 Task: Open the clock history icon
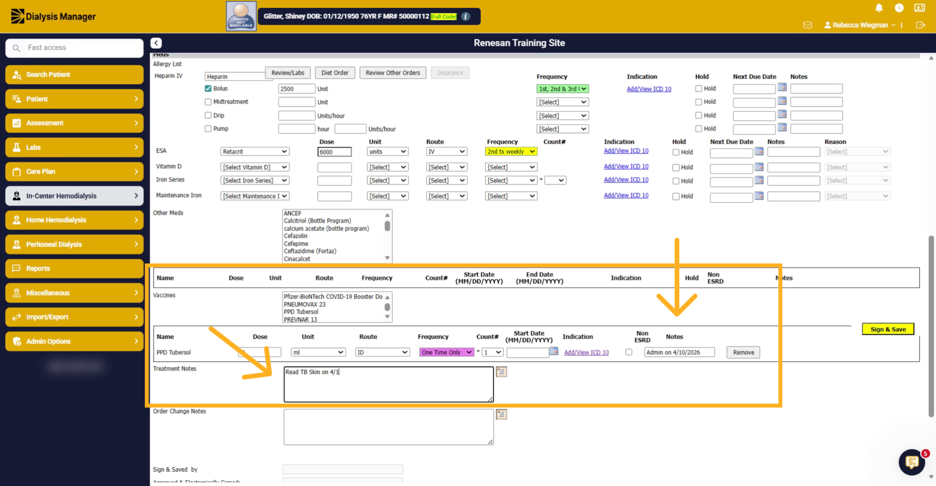(x=899, y=8)
